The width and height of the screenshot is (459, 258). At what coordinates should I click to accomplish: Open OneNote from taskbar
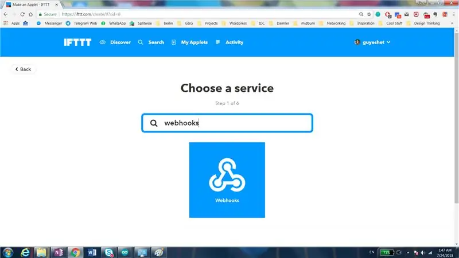pos(59,252)
